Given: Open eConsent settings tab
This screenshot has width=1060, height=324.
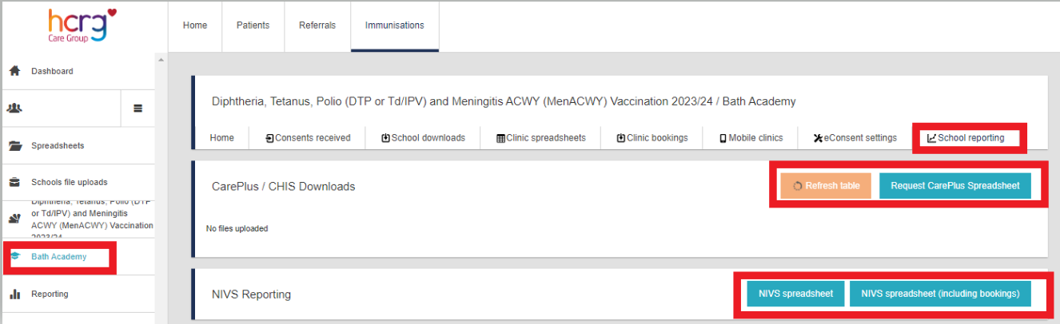Looking at the screenshot, I should (855, 138).
